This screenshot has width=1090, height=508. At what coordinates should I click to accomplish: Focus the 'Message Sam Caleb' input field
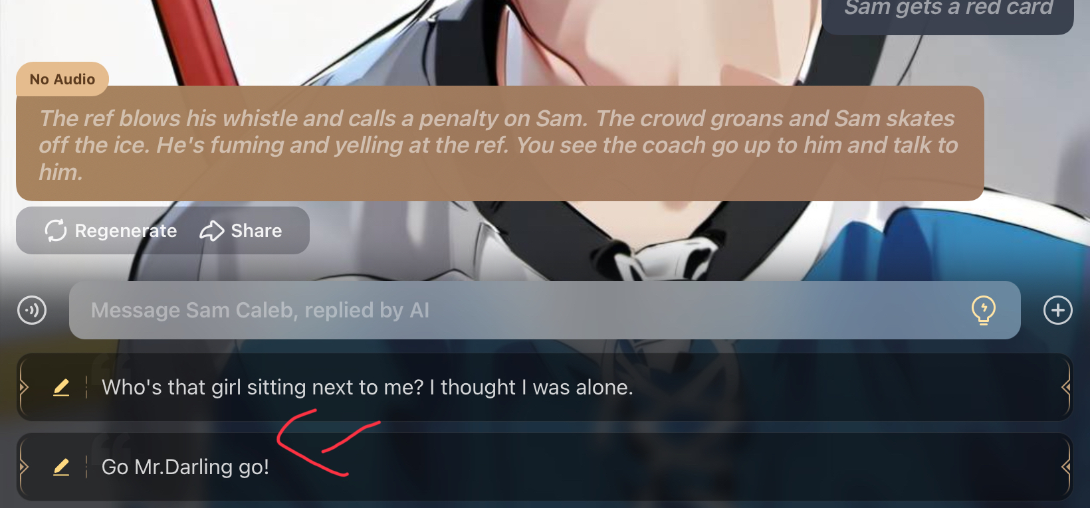click(x=544, y=310)
